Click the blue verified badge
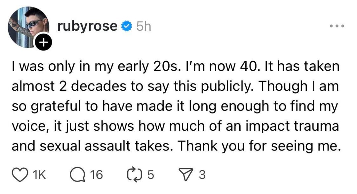 point(127,26)
